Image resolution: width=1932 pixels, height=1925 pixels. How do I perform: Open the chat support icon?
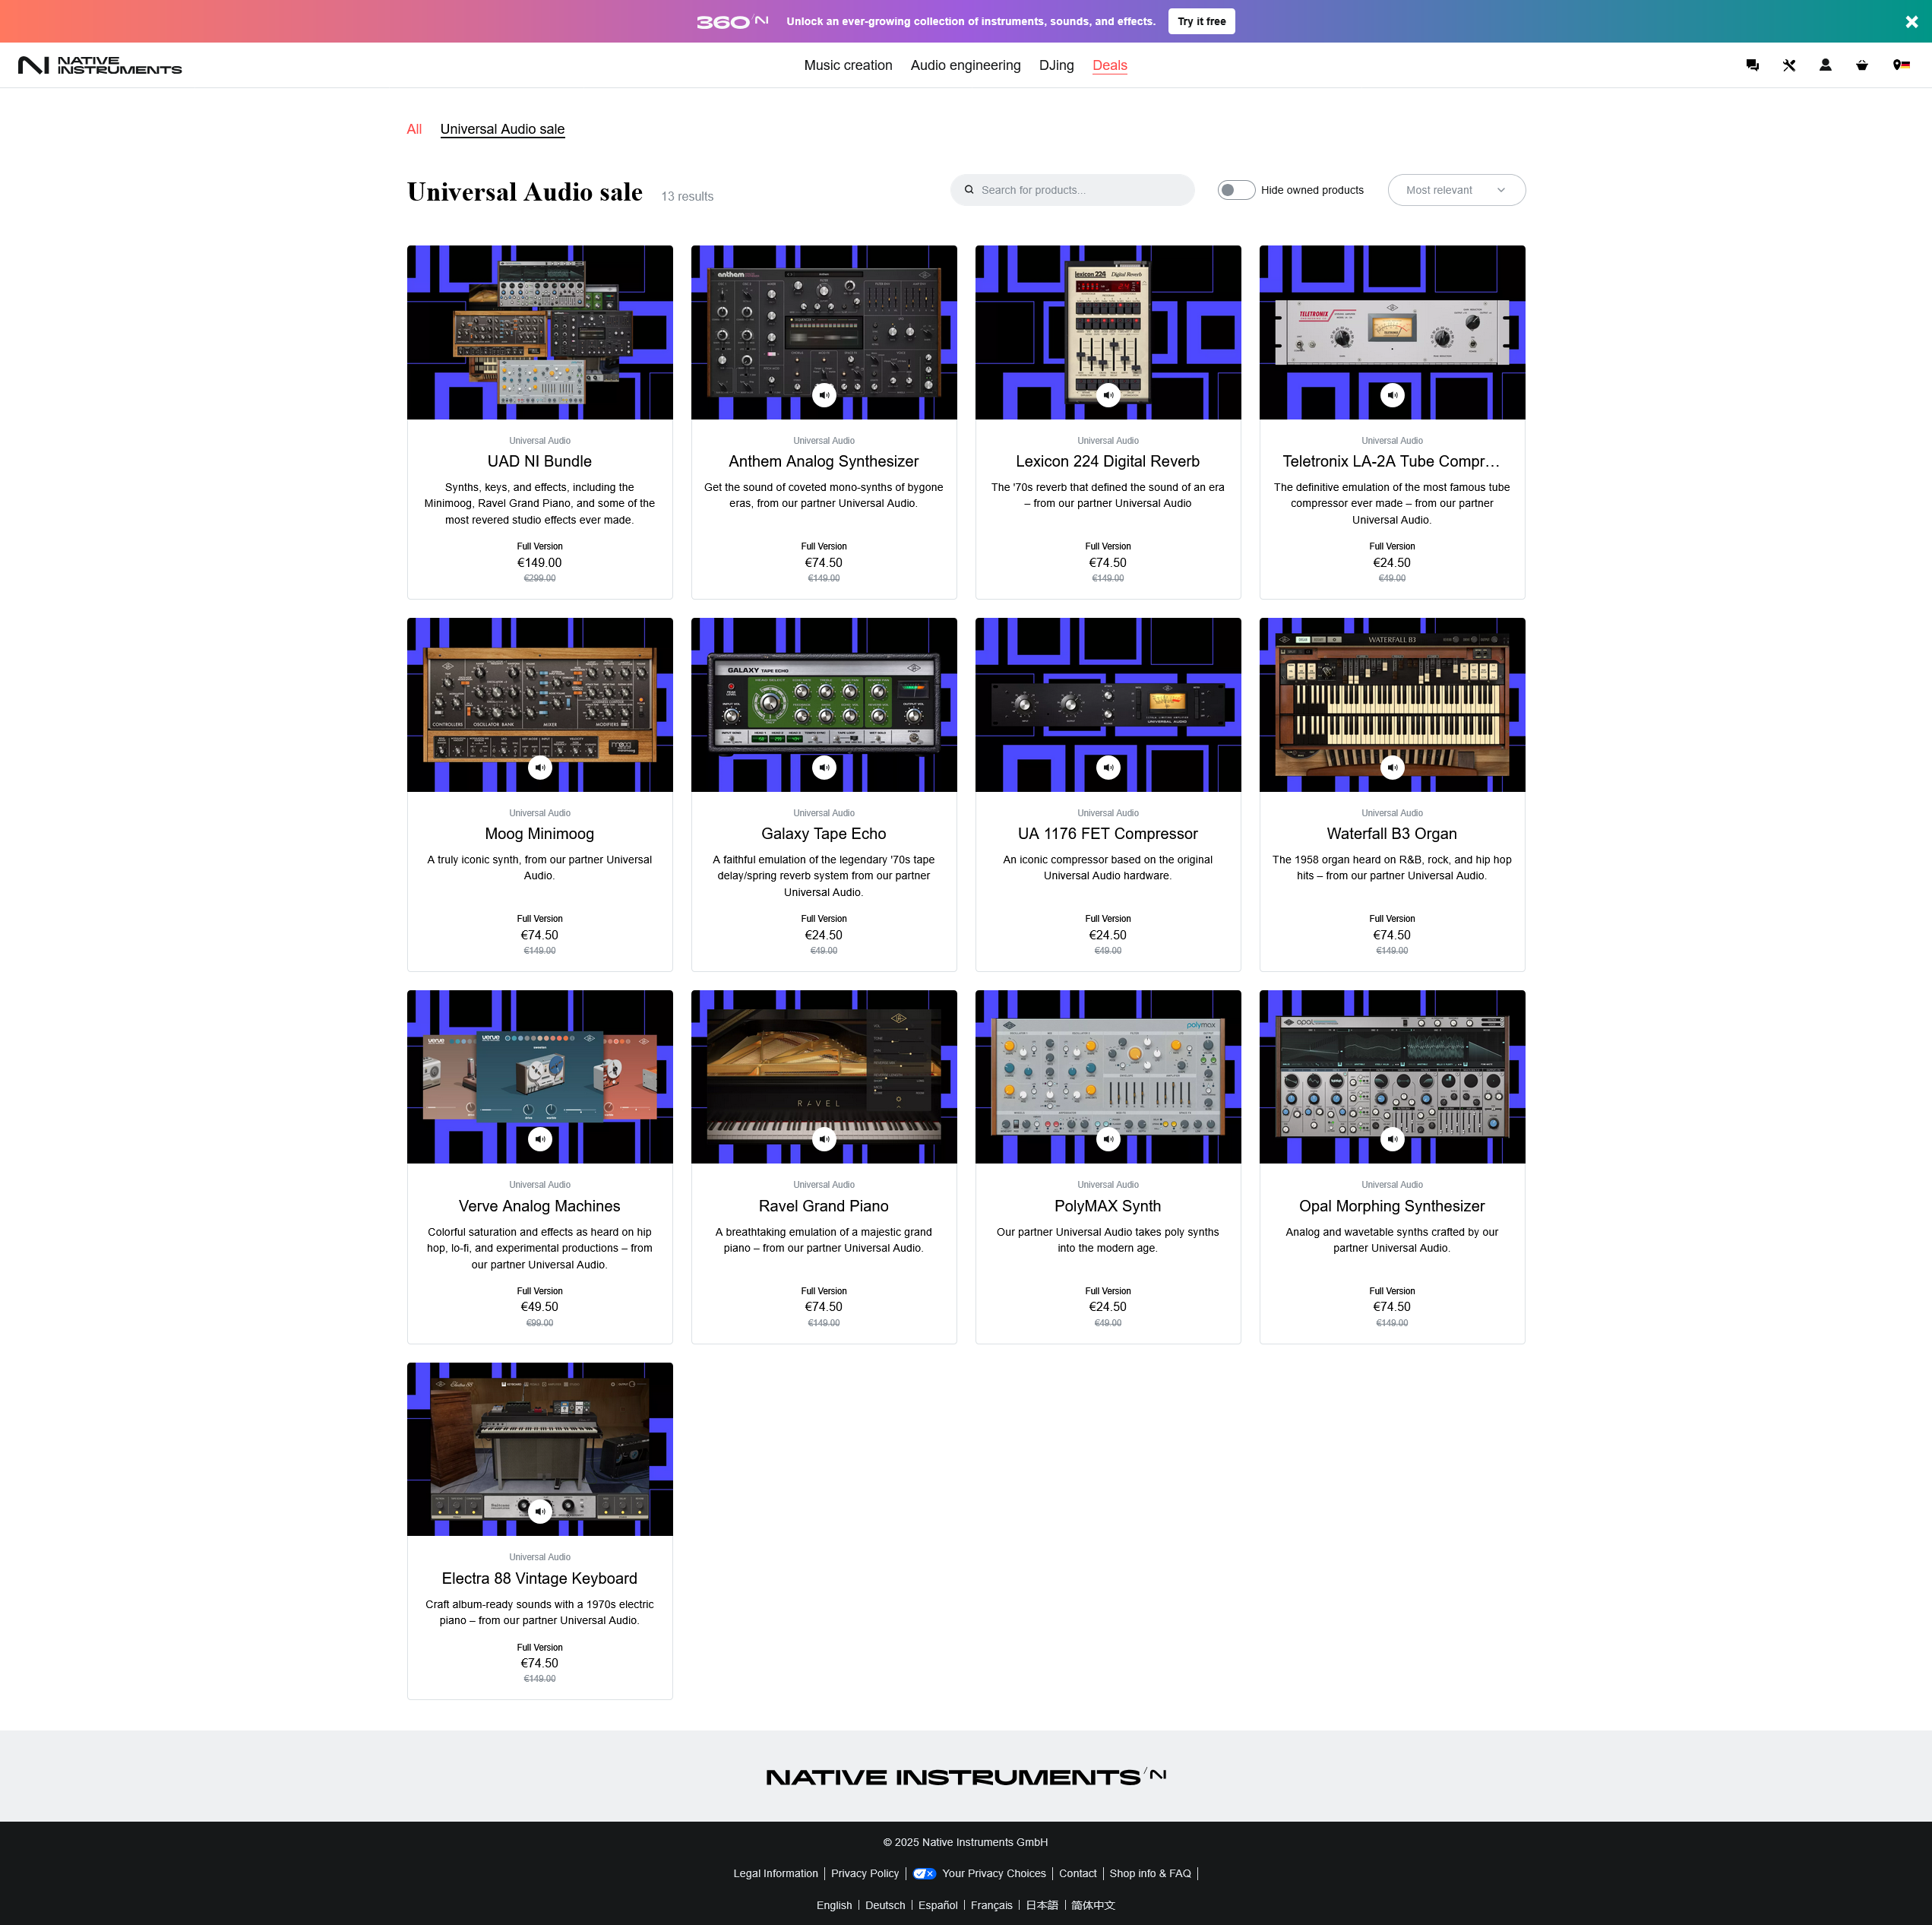[1752, 65]
